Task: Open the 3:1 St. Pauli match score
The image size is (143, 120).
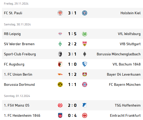Action: pos(72,13)
